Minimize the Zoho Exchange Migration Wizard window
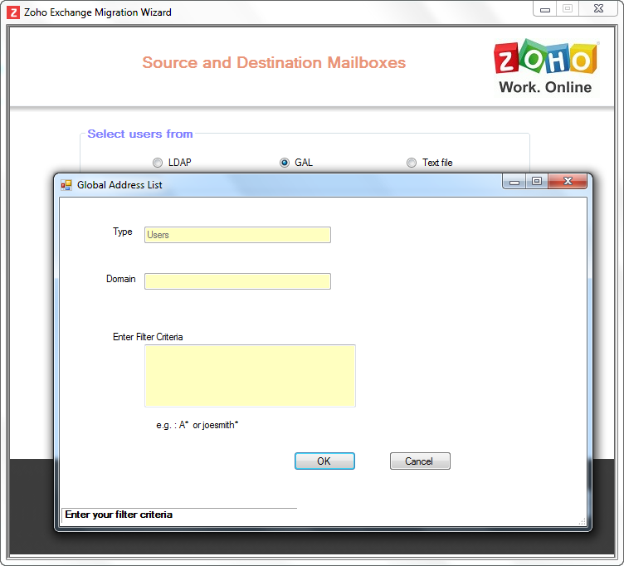 (545, 9)
